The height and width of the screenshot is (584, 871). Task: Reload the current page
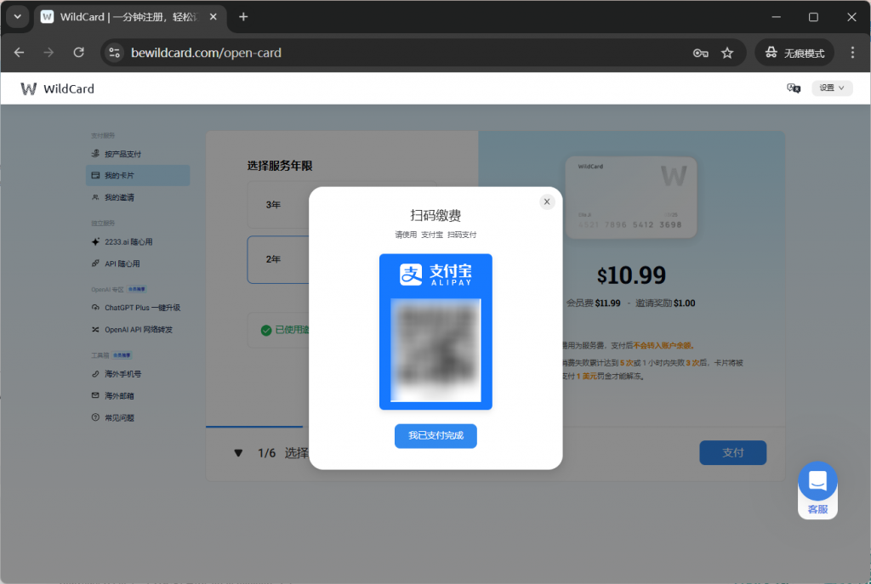(79, 53)
